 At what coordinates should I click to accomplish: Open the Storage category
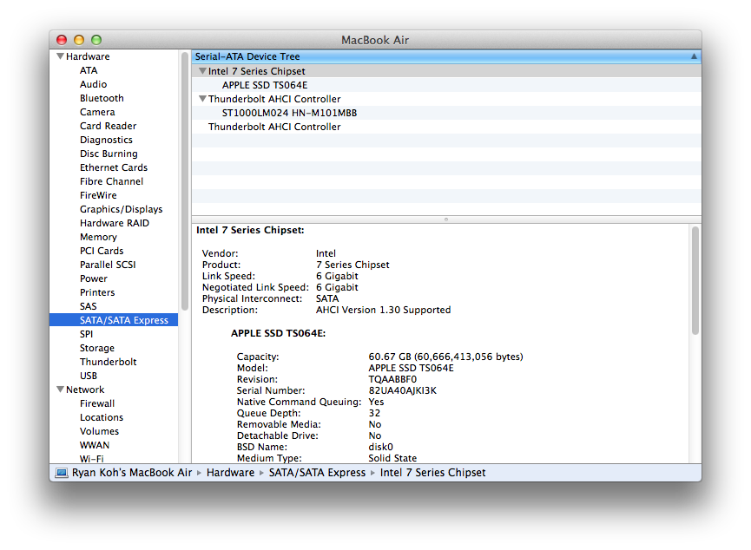pyautogui.click(x=97, y=348)
